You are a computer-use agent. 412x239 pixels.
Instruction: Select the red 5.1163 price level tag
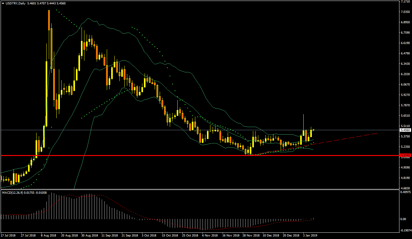pos(405,155)
